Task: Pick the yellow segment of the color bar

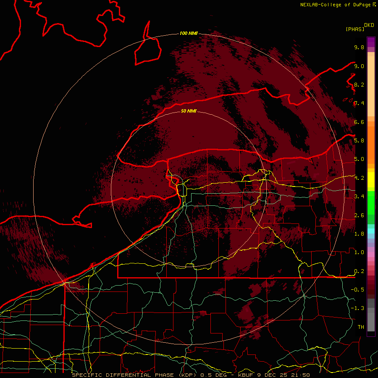Action: coord(371,180)
